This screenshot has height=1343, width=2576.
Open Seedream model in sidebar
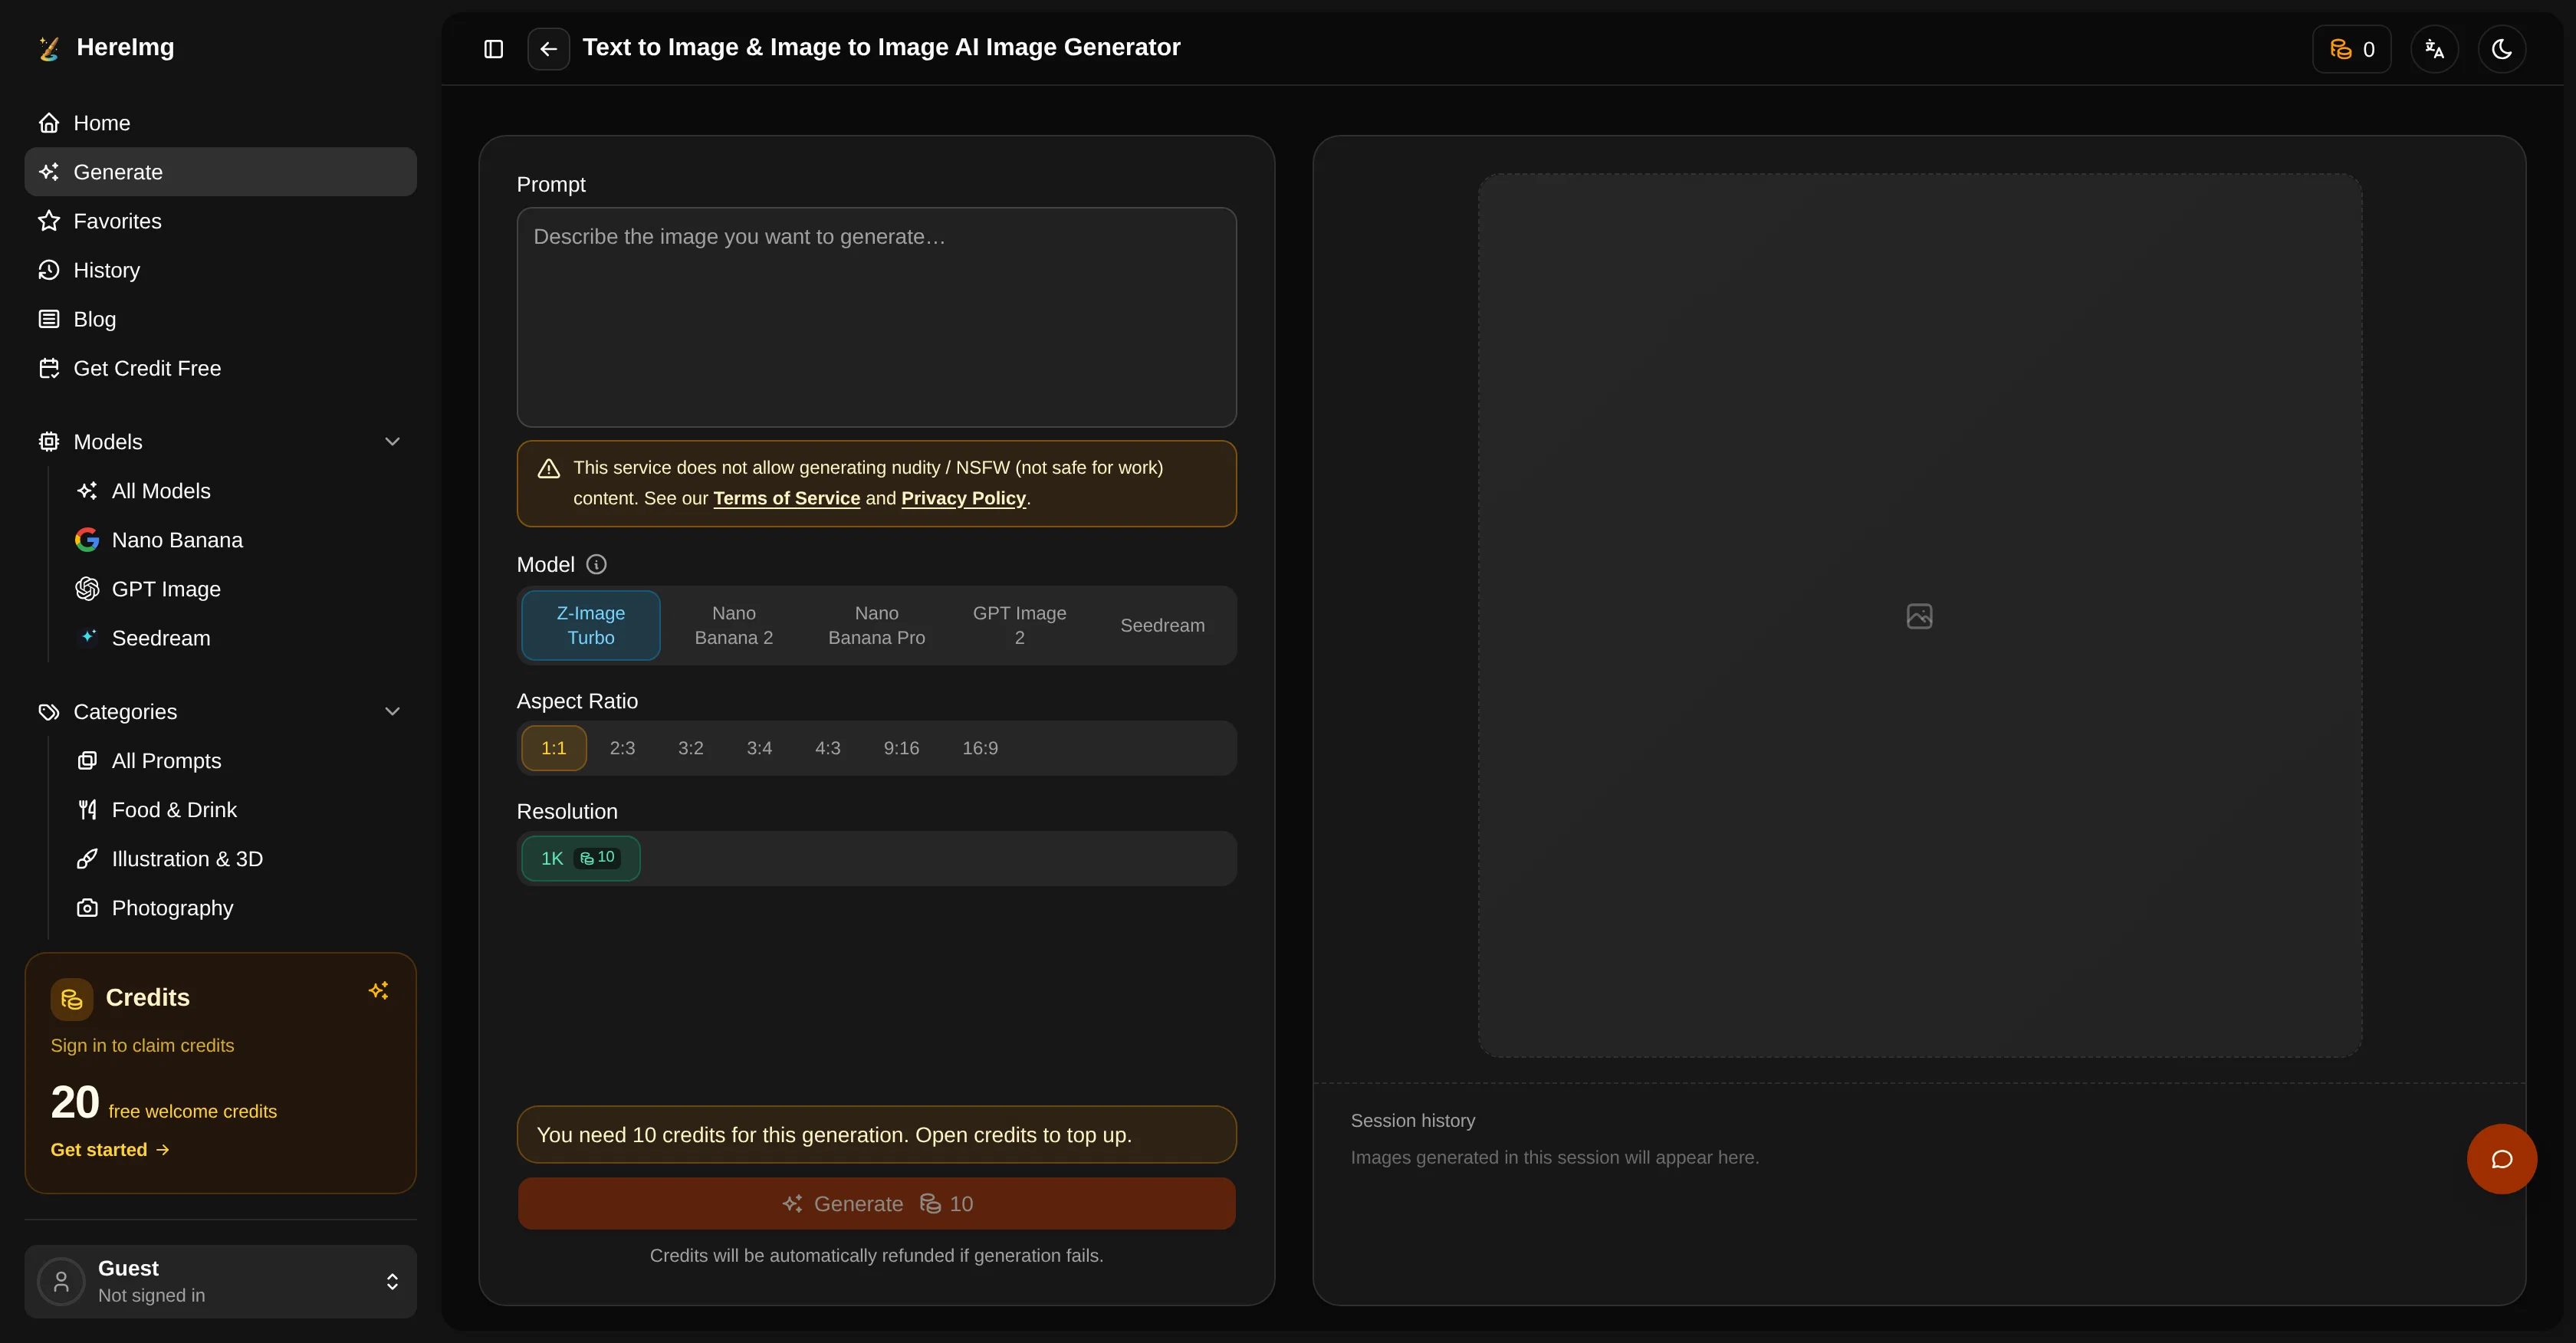click(240, 638)
